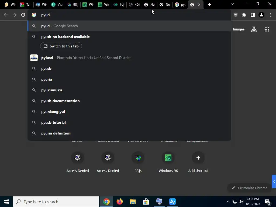Switch to the 'Vis' tab
Screen dimensions: 276x207
point(57,5)
